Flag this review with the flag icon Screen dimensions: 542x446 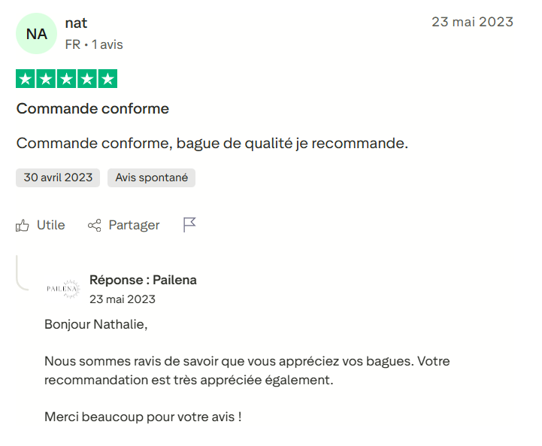(189, 225)
